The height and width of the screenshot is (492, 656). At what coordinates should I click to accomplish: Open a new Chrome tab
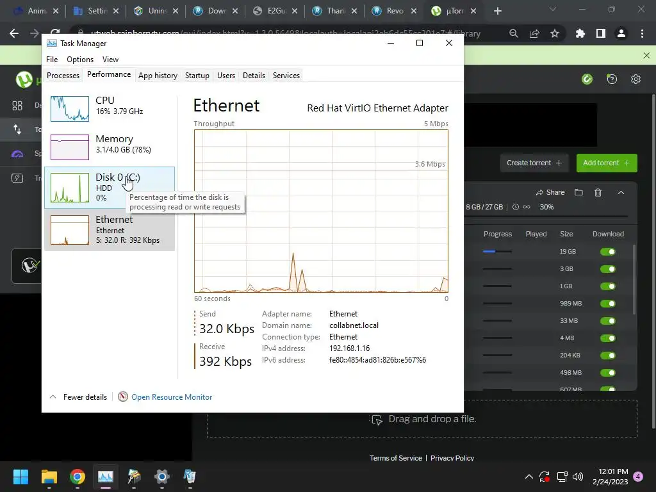[497, 11]
